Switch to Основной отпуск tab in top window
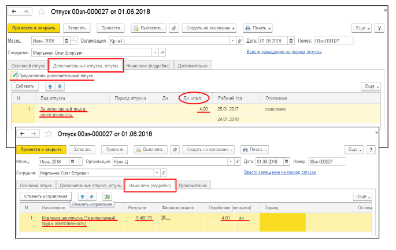This screenshot has width=396, height=250. [x=28, y=65]
